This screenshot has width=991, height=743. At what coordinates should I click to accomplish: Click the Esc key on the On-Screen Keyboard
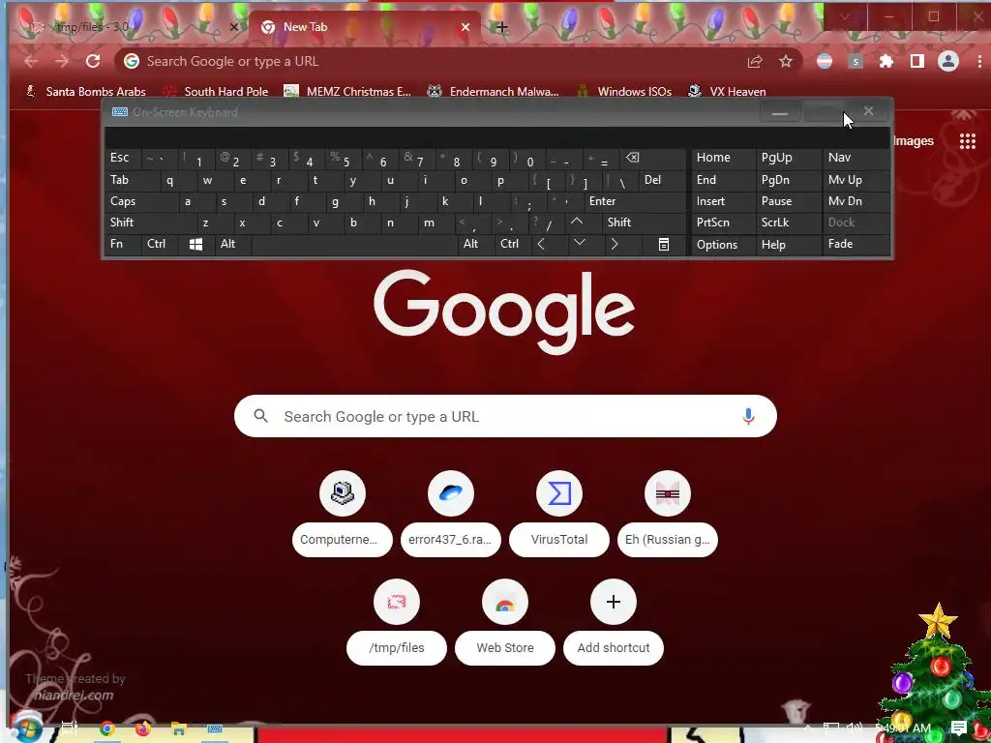pos(123,158)
